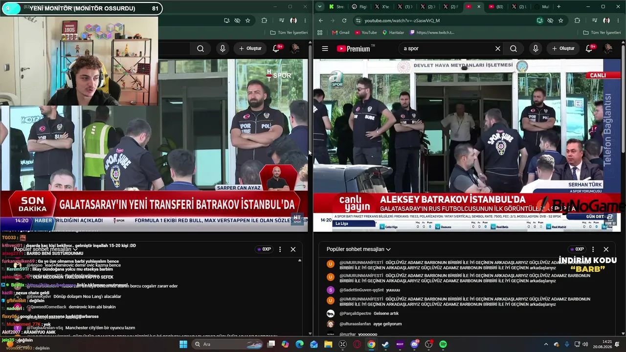Open File Explorer from the taskbar
Viewport: 626px width, 352px height.
(328, 344)
